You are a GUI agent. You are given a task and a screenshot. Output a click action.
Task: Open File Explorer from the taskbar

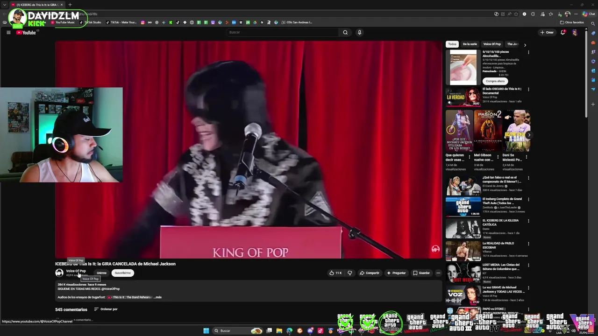(x=279, y=331)
